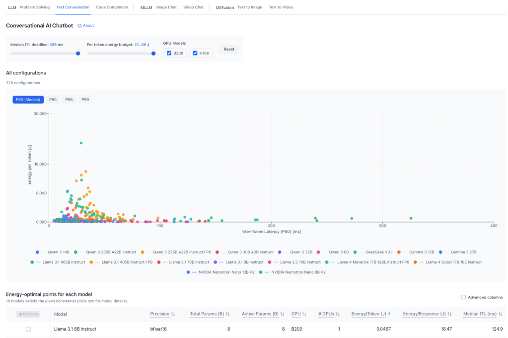
Task: Open the Text to Image tab
Action: 250,7
